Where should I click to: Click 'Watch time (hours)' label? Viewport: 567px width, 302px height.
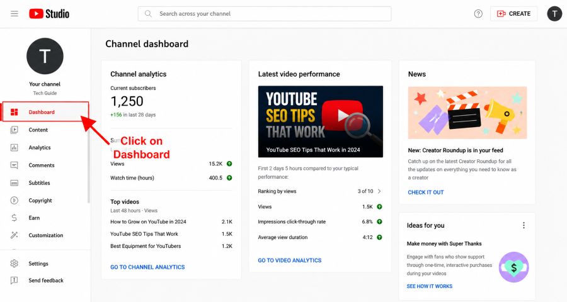tap(132, 177)
